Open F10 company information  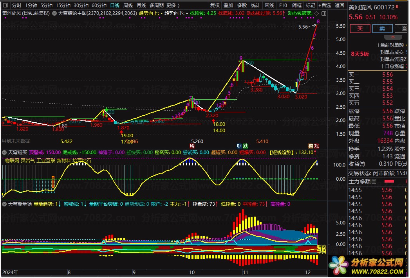click(x=283, y=5)
